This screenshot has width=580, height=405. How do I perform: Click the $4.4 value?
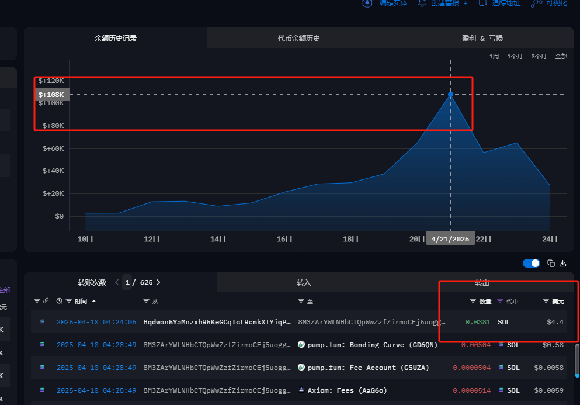[x=555, y=322]
